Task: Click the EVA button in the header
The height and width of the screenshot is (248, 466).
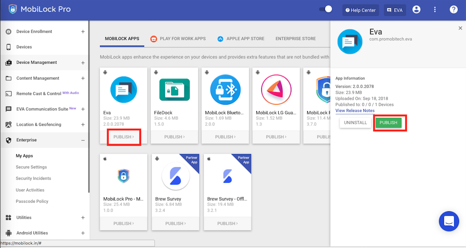Action: [395, 10]
